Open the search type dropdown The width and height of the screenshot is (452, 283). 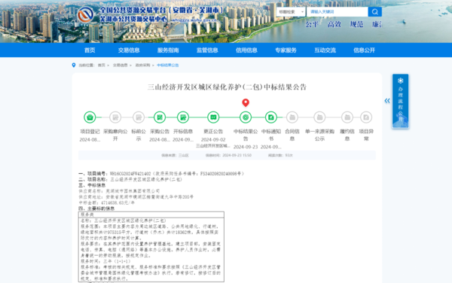coord(291,12)
